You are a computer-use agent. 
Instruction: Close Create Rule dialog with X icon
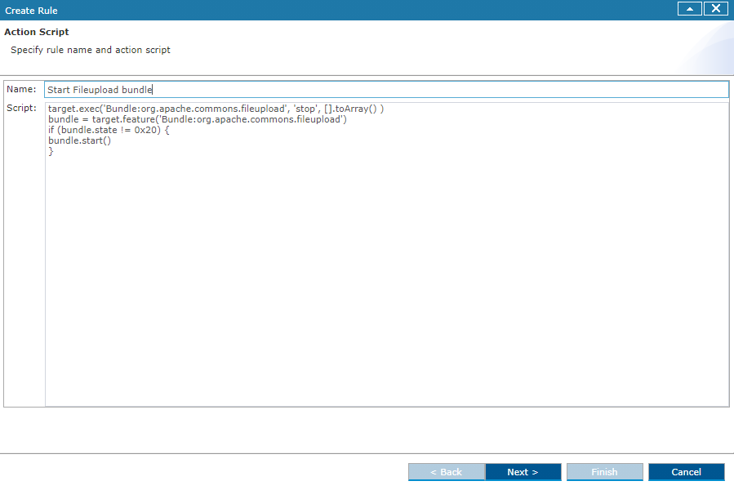coord(716,9)
